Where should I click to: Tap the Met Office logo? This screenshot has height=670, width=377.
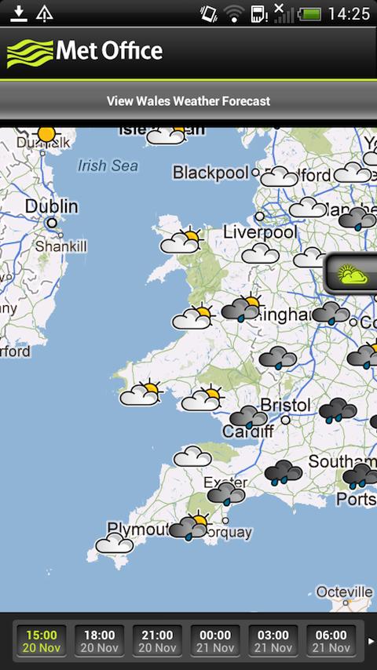coord(85,53)
